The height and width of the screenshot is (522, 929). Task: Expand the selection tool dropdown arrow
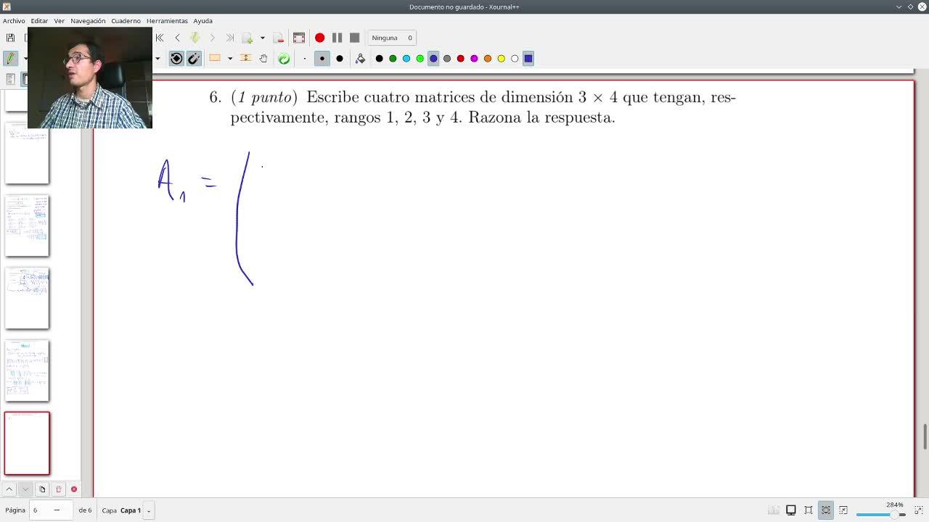pos(229,59)
